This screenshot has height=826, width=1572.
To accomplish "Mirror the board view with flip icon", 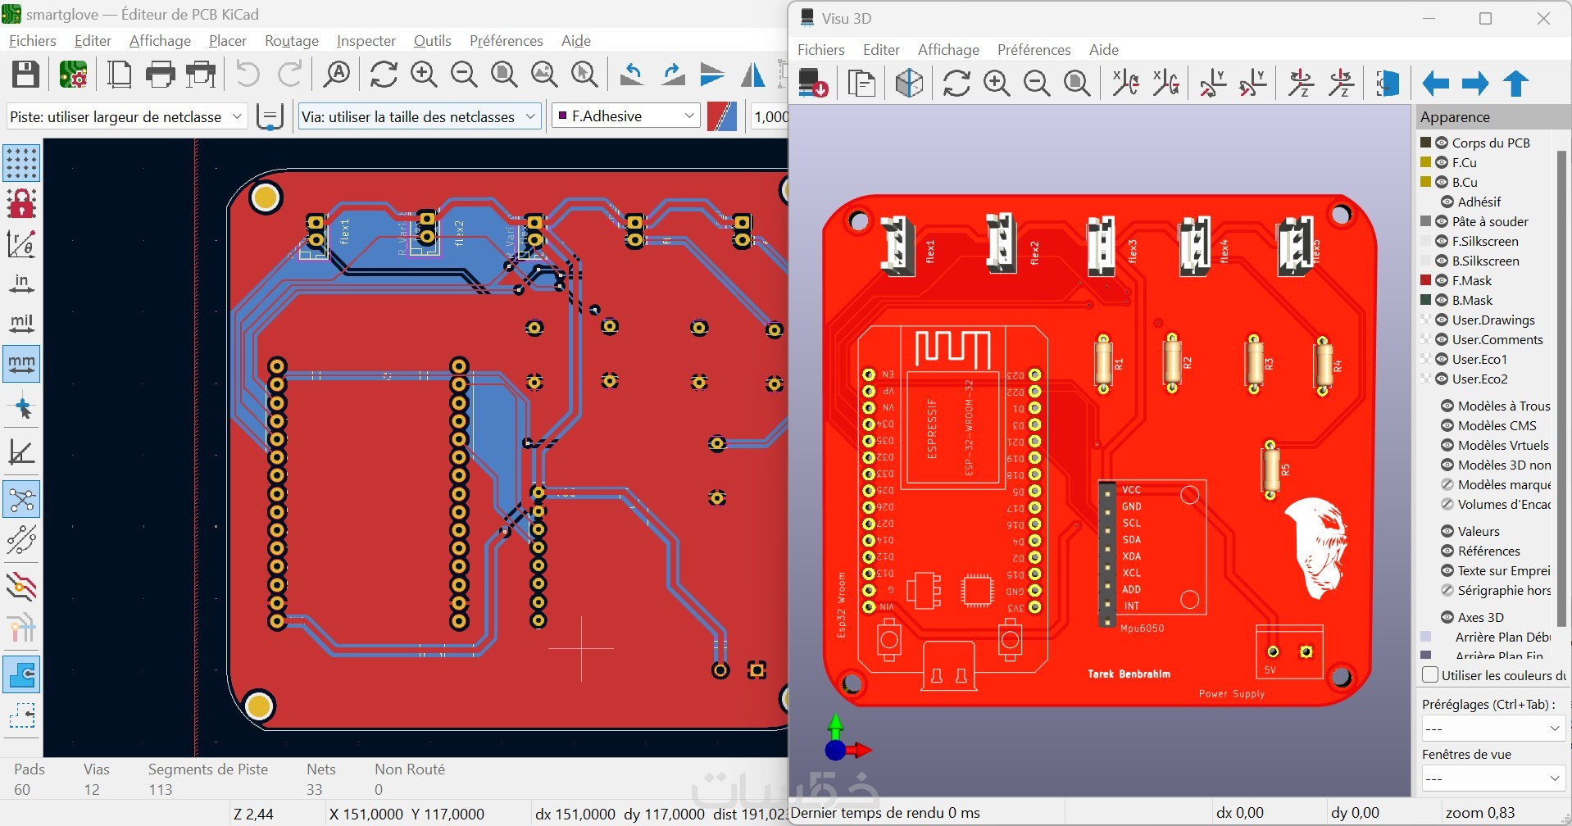I will click(1387, 84).
